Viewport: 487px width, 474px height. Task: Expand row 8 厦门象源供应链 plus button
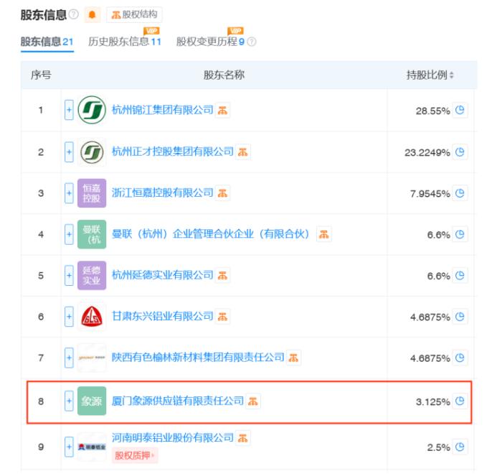(70, 401)
